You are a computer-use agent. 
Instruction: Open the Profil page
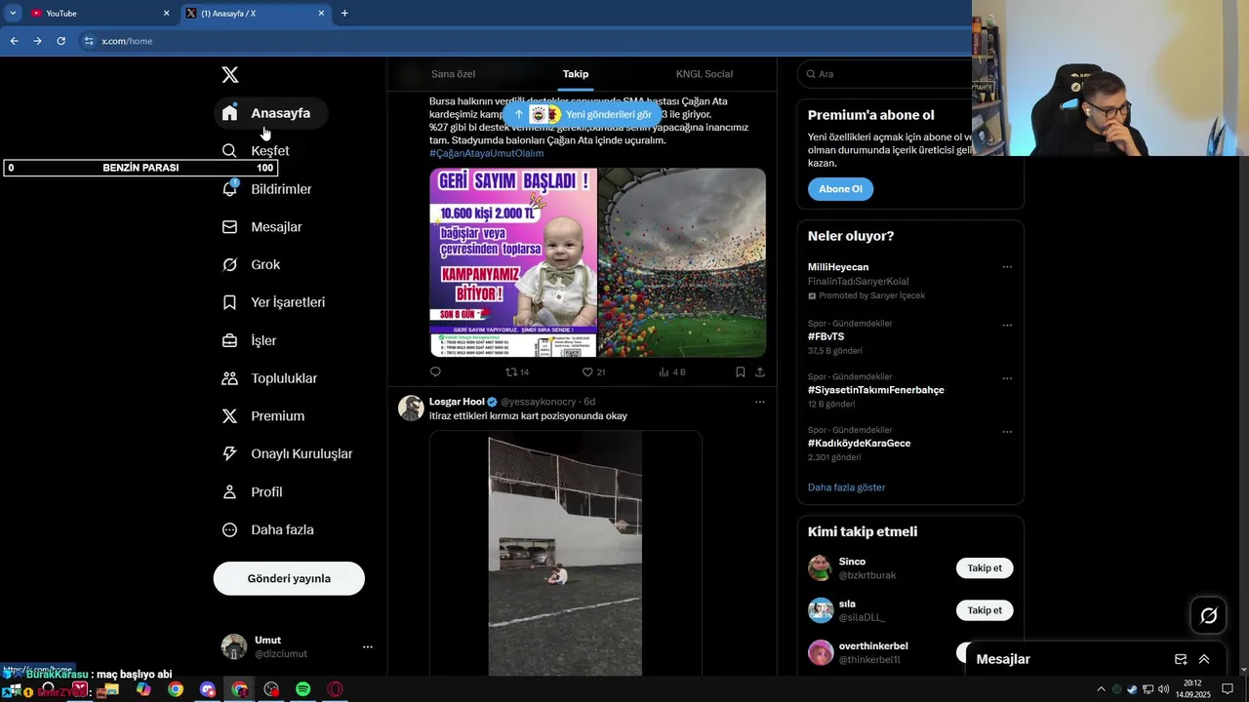252,492
